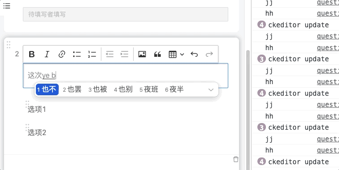339x170 pixels.
Task: Click the redo arrow icon
Action: click(209, 54)
